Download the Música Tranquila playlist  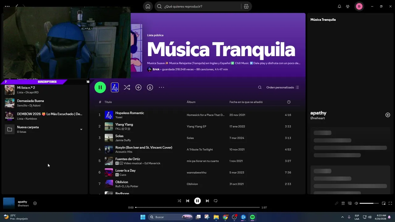click(150, 88)
